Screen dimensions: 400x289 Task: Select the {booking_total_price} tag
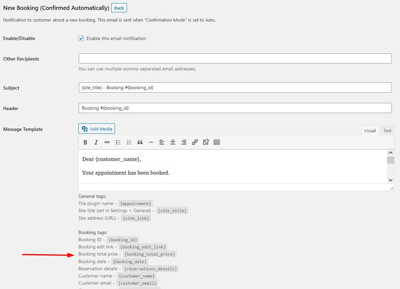(x=150, y=254)
